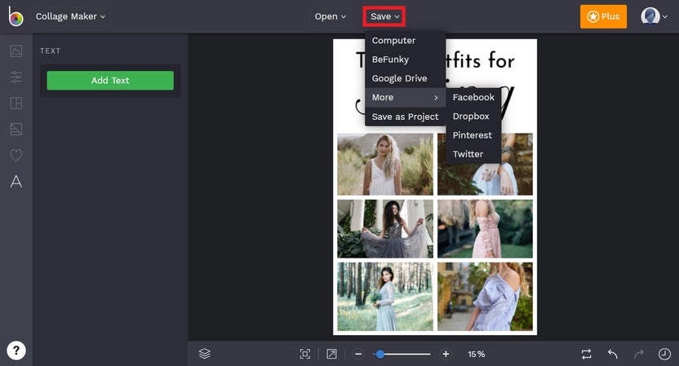
Task: Open the history clock icon
Action: (x=664, y=354)
